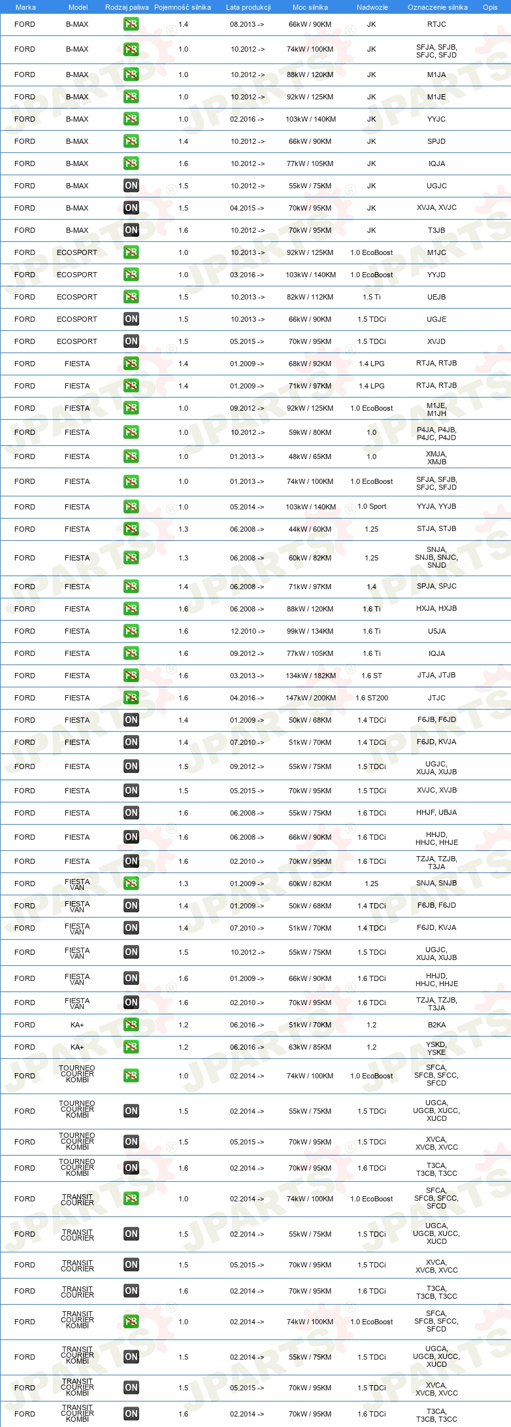Click the PB petrol icon in the FIESTA JTJC row
The height and width of the screenshot is (1427, 511).
[131, 698]
